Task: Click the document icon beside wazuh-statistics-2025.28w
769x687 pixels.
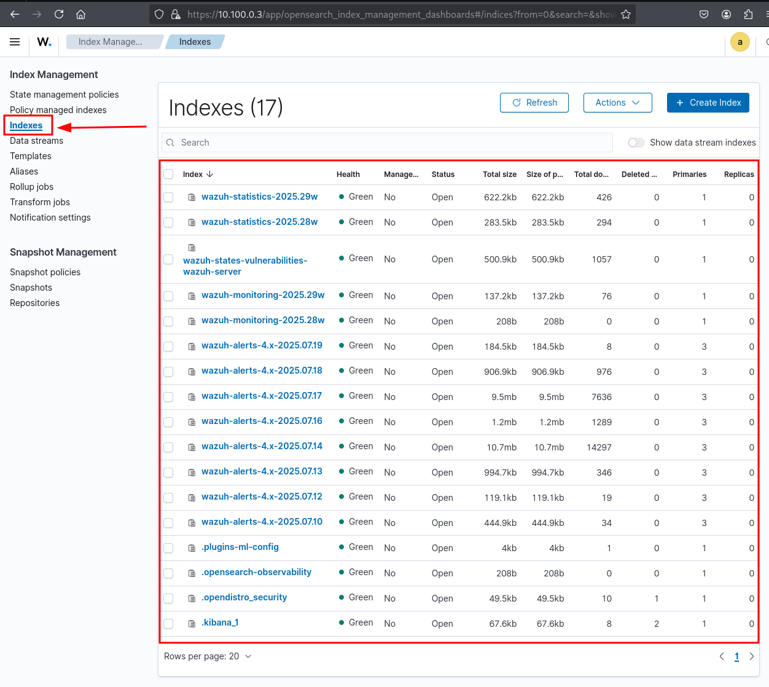Action: [x=192, y=222]
